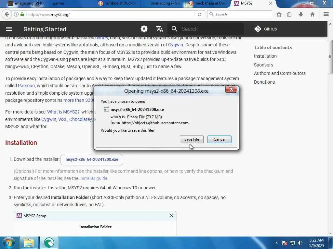The image size is (333, 249).
Task: Click the MSYS2 Setup logo icon in screenshot
Action: [19, 216]
